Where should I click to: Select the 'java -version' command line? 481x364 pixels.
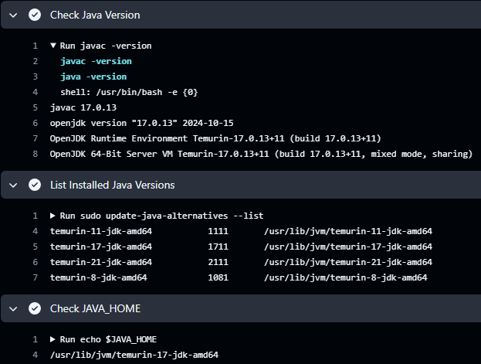[93, 77]
